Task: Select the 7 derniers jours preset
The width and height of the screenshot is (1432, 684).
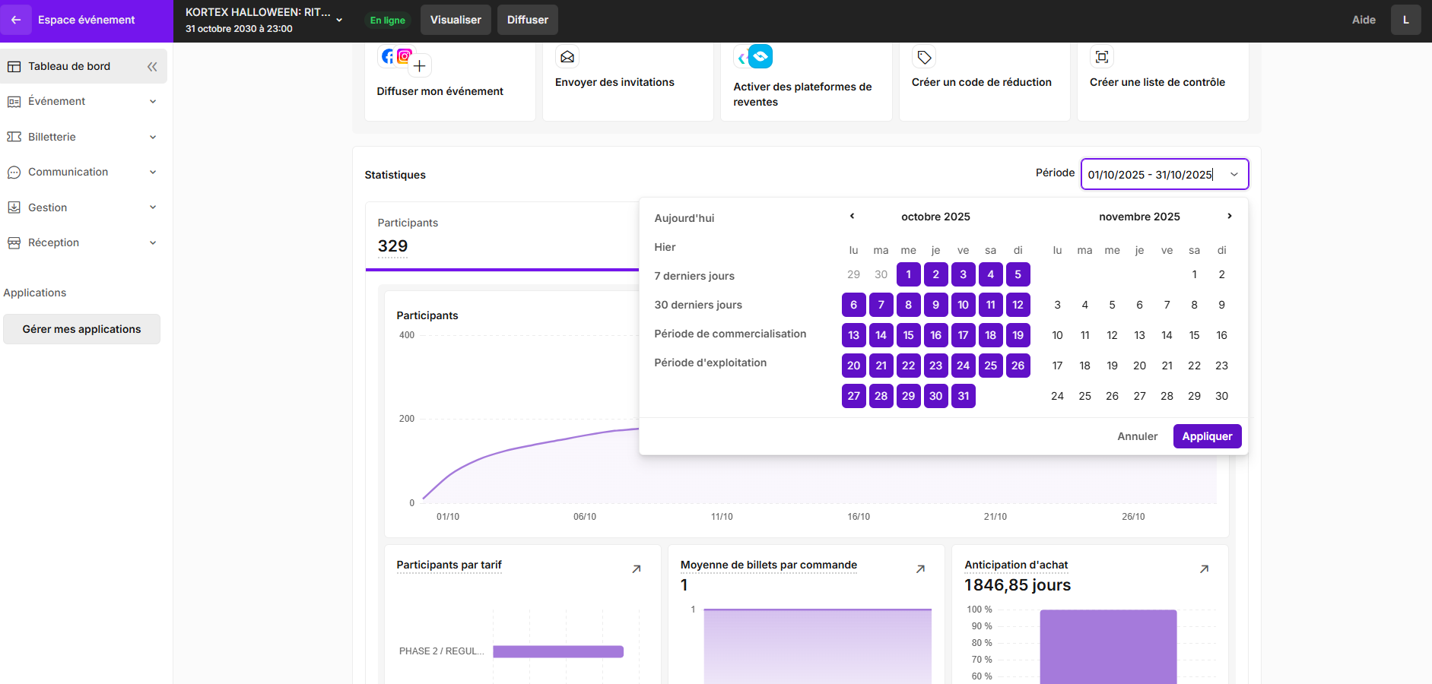Action: click(x=694, y=276)
